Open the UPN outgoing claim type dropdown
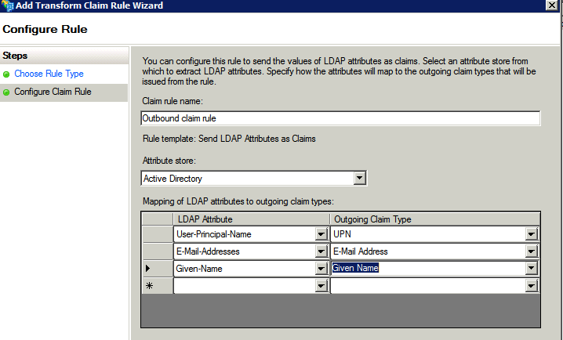This screenshot has height=340, width=563. [532, 234]
